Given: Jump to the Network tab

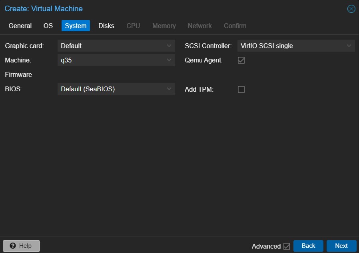Looking at the screenshot, I should (199, 26).
